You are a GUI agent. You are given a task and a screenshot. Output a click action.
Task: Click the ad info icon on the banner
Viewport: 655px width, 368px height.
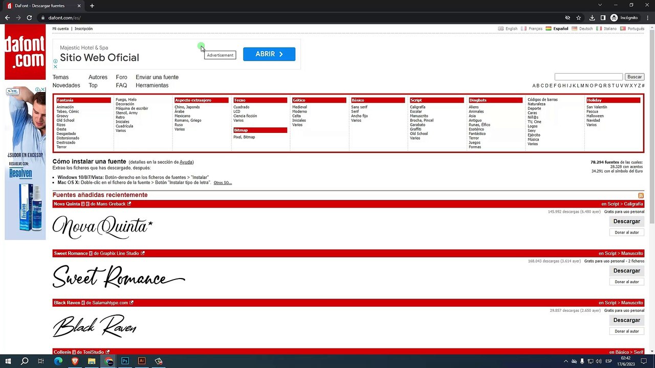click(x=55, y=61)
